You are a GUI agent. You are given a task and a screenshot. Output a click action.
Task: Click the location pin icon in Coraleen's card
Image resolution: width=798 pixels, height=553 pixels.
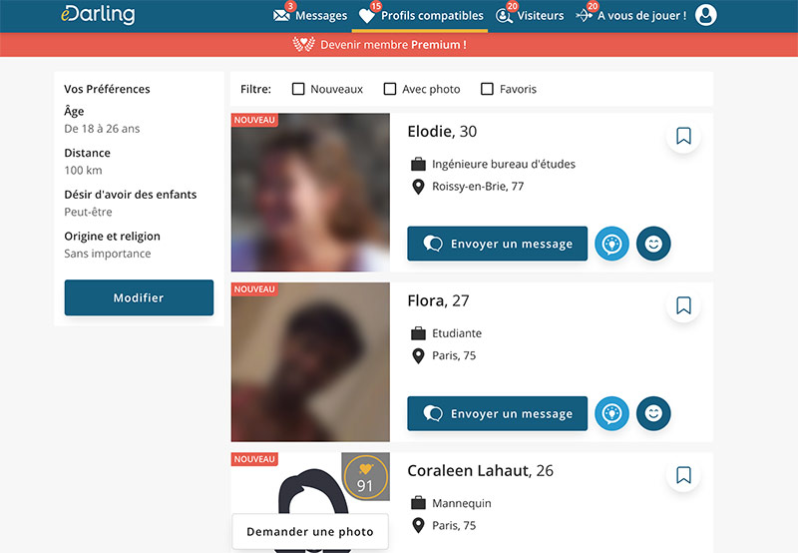[x=418, y=525]
